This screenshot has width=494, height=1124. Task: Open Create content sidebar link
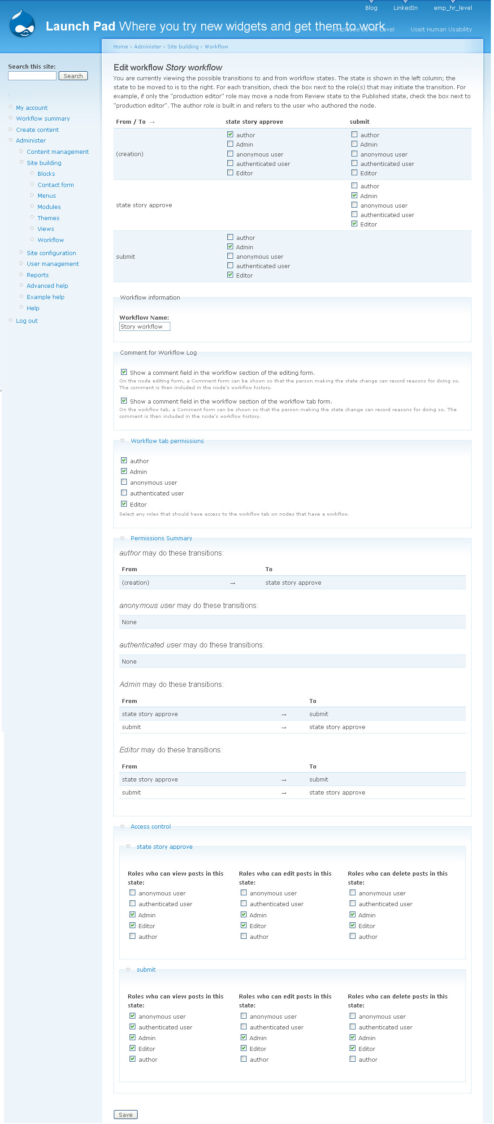pyautogui.click(x=37, y=130)
